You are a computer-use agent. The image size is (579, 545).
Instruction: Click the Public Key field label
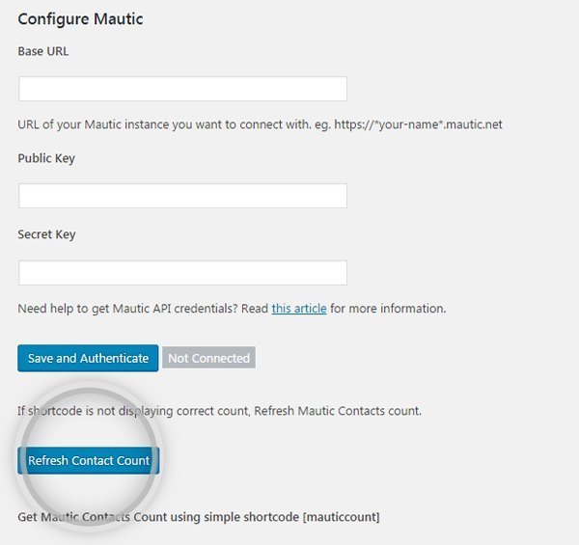(x=46, y=158)
